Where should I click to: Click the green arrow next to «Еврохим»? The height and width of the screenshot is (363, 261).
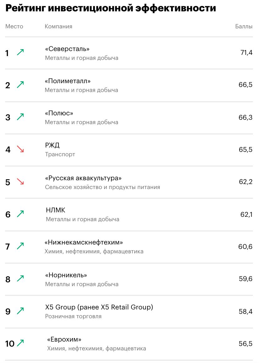20,343
